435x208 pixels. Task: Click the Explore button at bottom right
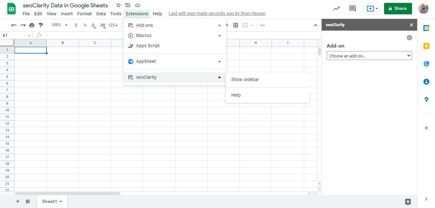[x=408, y=202]
